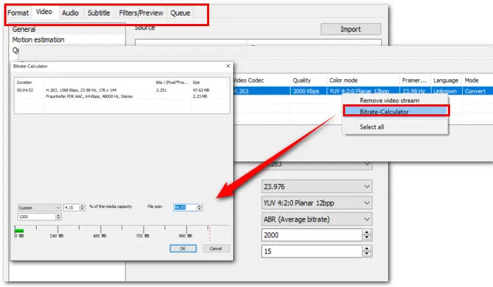
Task: Click the 2.251 bits per pixel value
Action: tap(161, 90)
